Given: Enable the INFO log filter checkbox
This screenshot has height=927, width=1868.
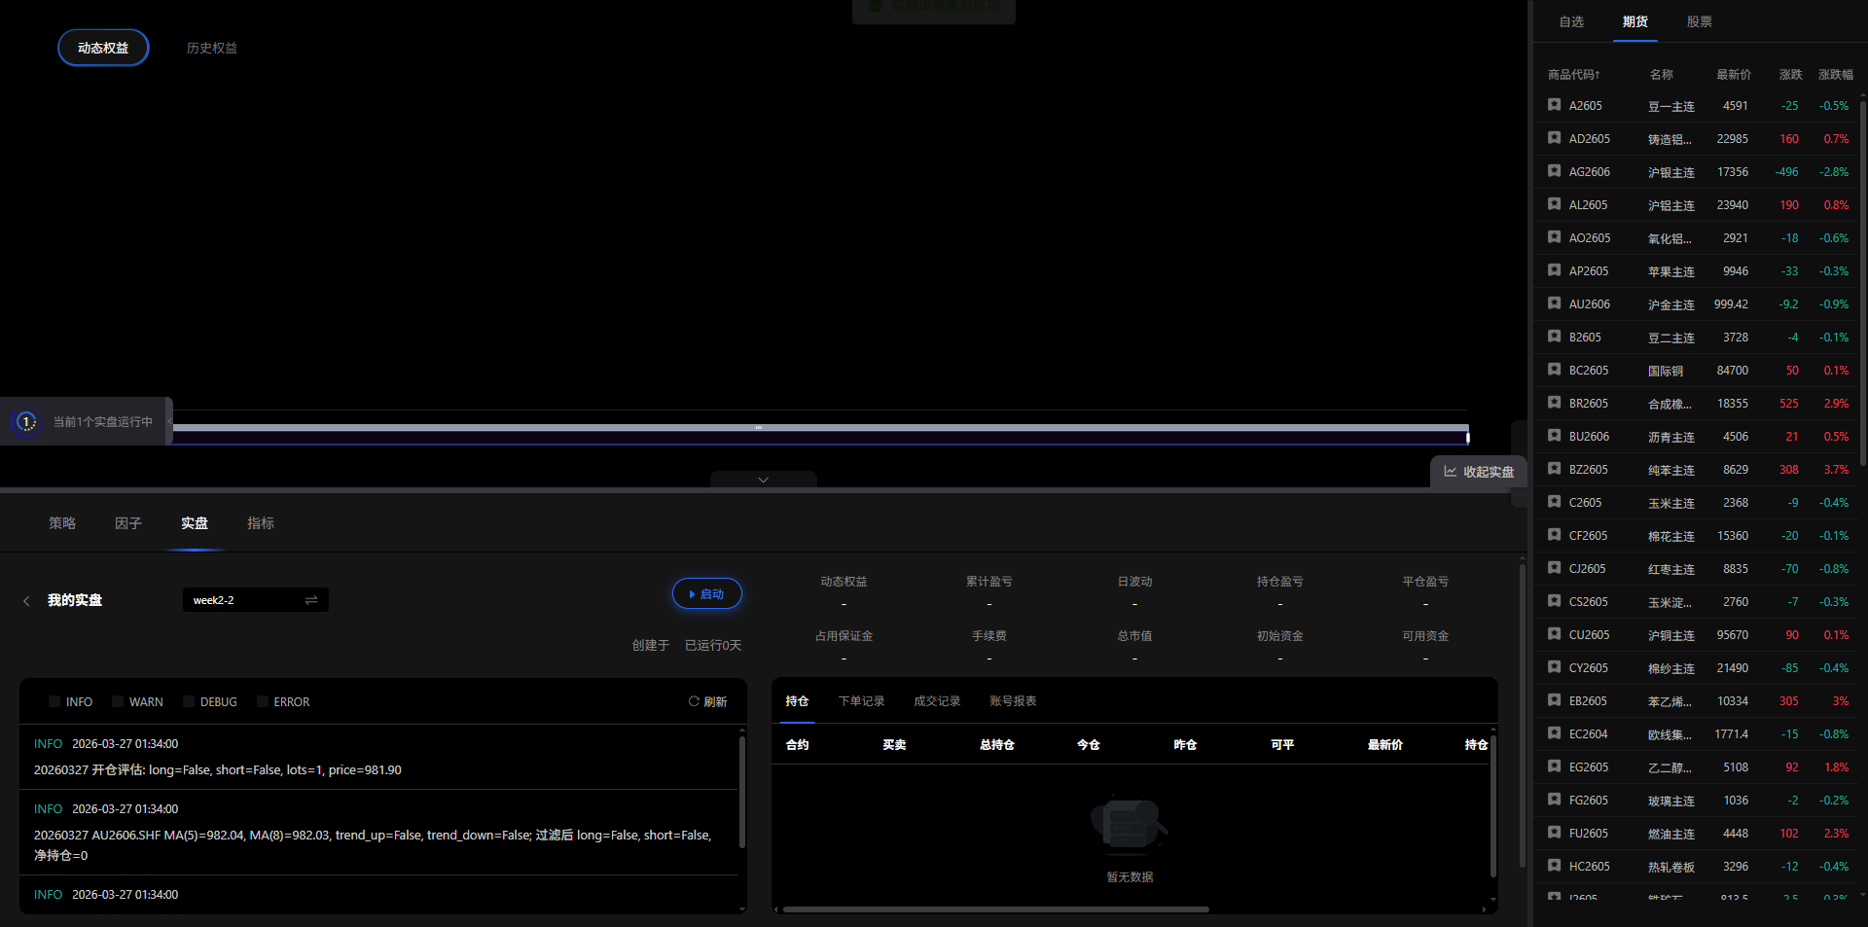Looking at the screenshot, I should (54, 701).
